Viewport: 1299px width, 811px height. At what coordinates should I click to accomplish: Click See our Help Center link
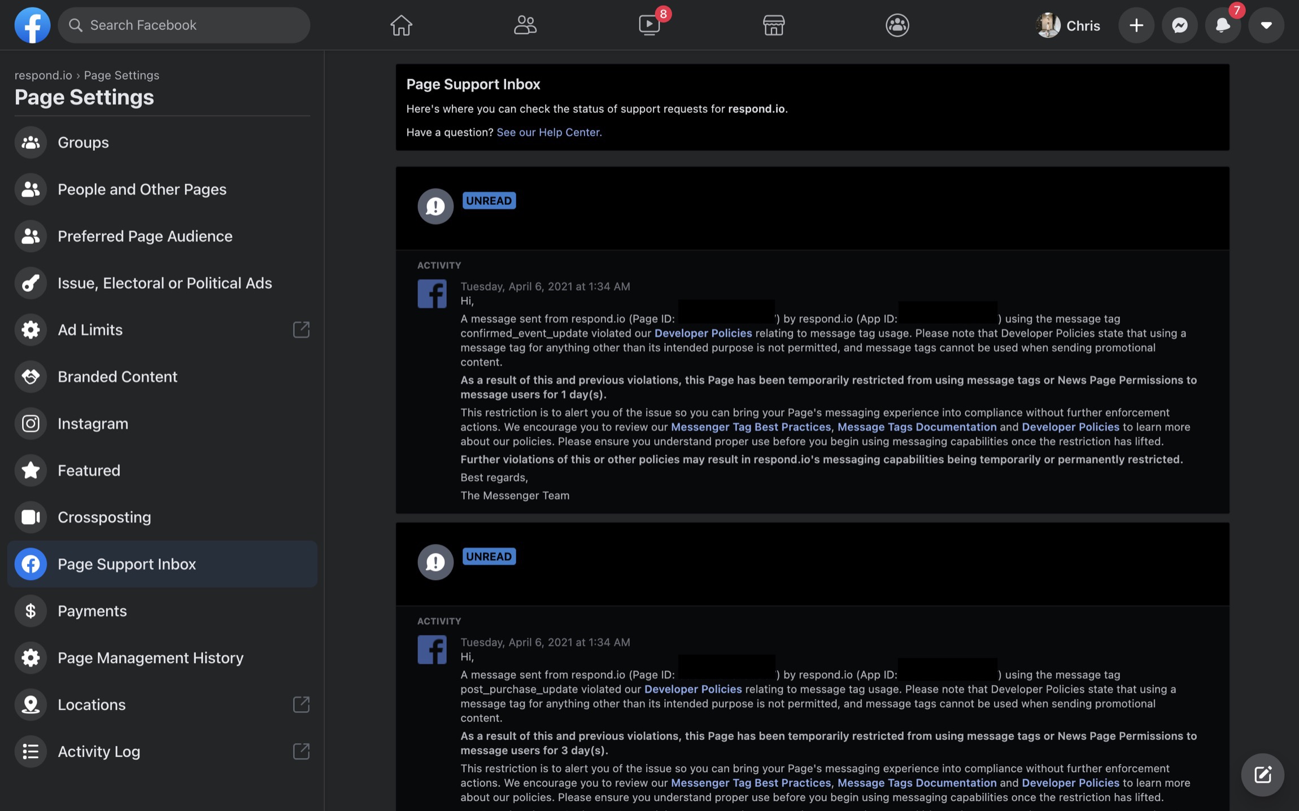pos(549,132)
